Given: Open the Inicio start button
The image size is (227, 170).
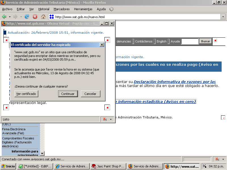Looking at the screenshot, I should 8,166.
